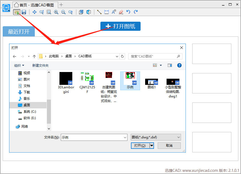Screen dimensions: 241x174
Task: Click the save floppy disk icon
Action: [24, 12]
